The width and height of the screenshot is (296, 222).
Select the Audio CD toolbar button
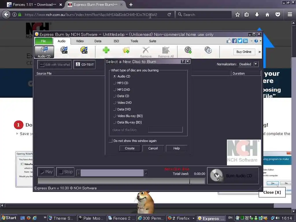click(x=44, y=52)
